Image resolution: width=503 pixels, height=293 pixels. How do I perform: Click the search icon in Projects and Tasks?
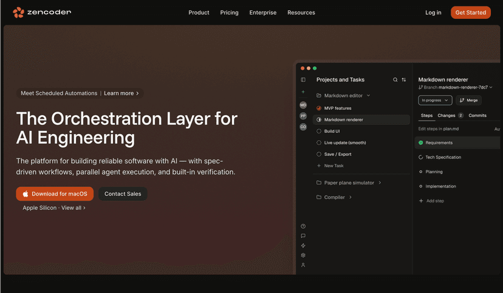click(x=395, y=79)
